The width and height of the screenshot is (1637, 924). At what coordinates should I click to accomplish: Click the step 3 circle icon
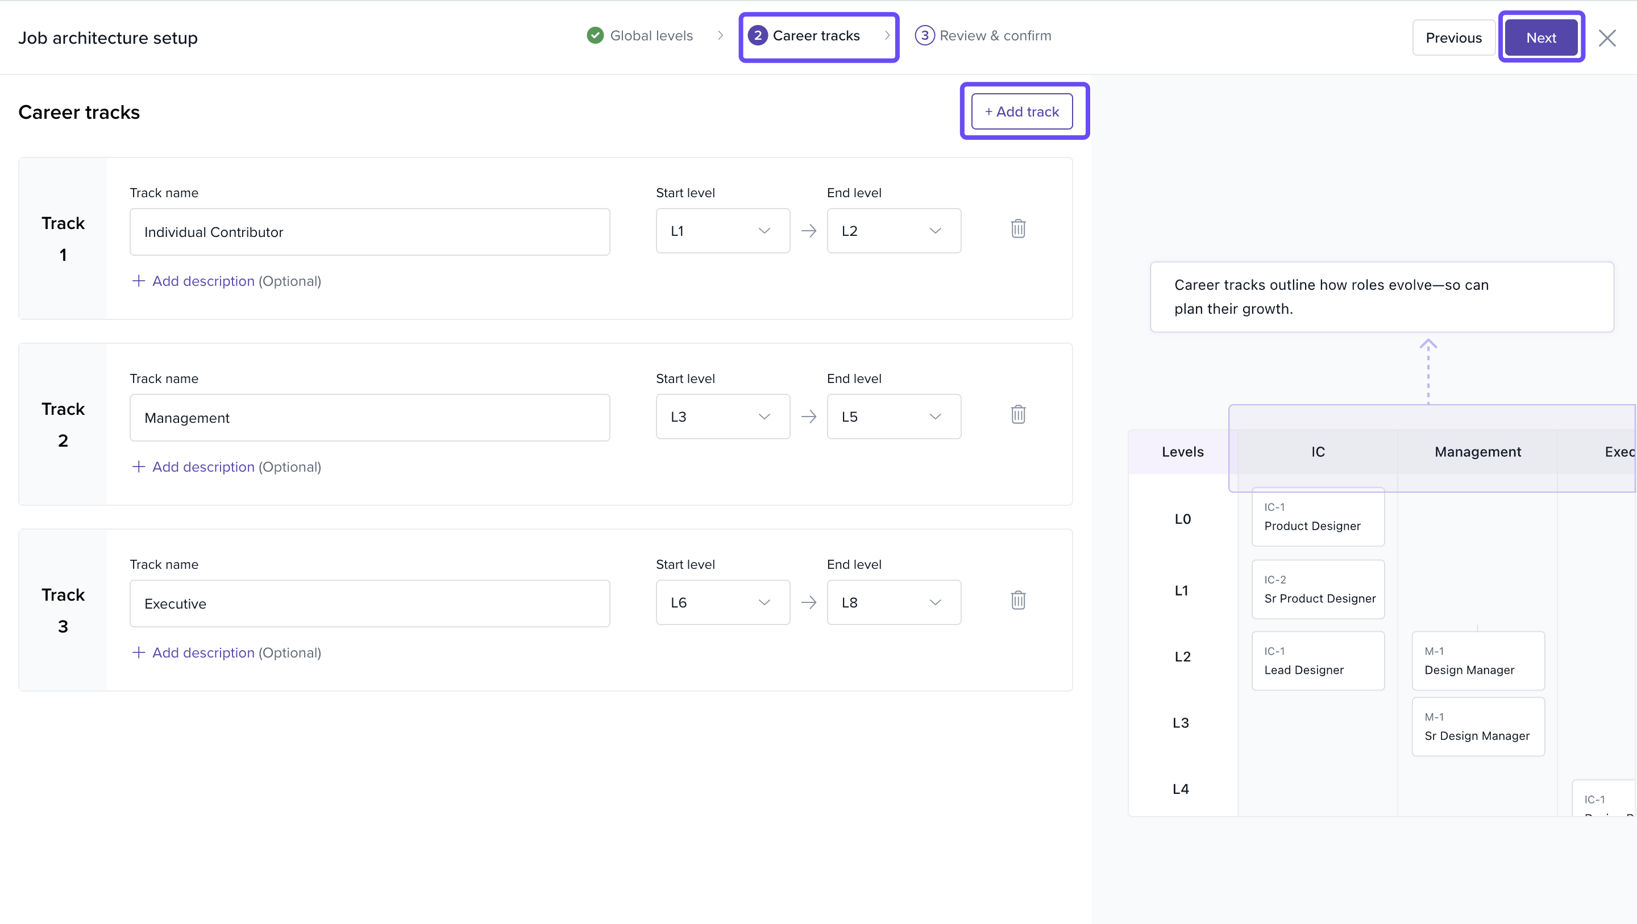point(925,36)
